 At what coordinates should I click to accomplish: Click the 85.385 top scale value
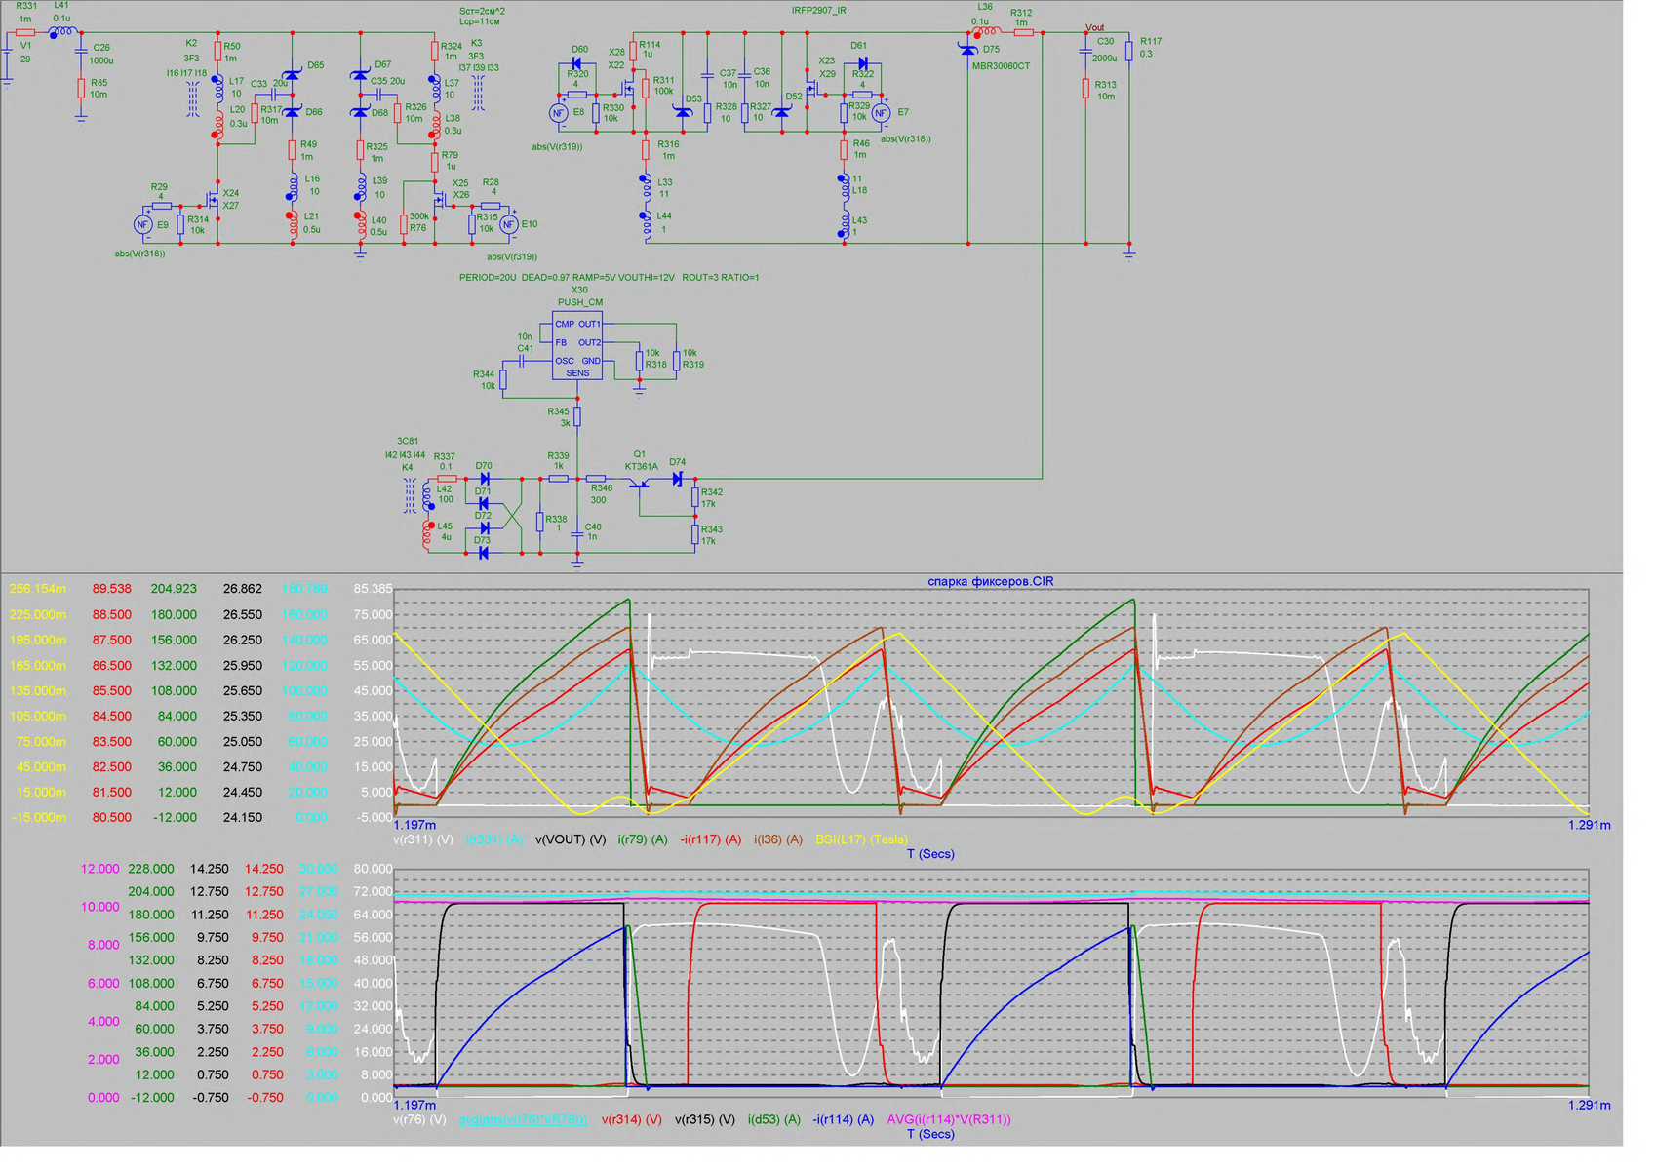pyautogui.click(x=373, y=589)
